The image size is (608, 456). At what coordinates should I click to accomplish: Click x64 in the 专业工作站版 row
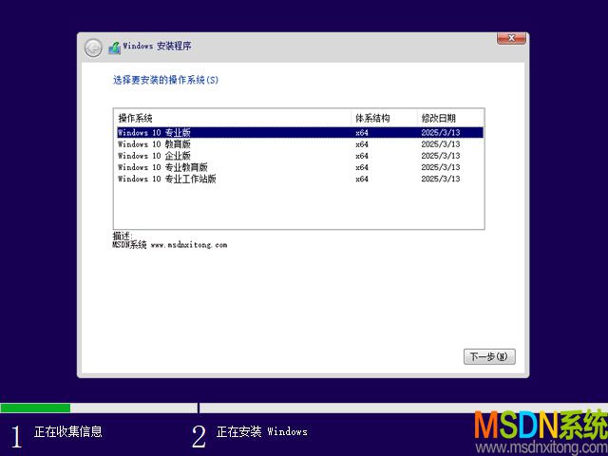tap(362, 179)
